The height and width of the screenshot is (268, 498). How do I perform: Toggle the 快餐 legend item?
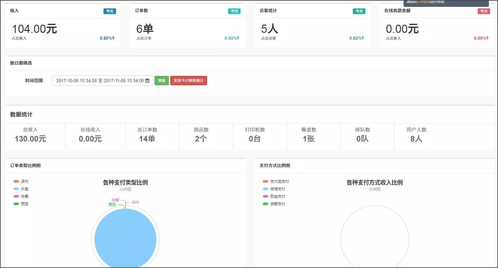coord(21,196)
